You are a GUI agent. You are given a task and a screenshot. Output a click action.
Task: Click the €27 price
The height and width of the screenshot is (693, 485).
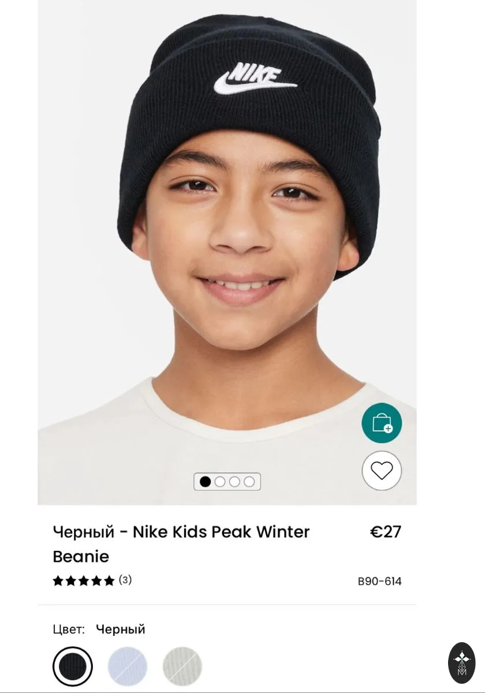(386, 532)
